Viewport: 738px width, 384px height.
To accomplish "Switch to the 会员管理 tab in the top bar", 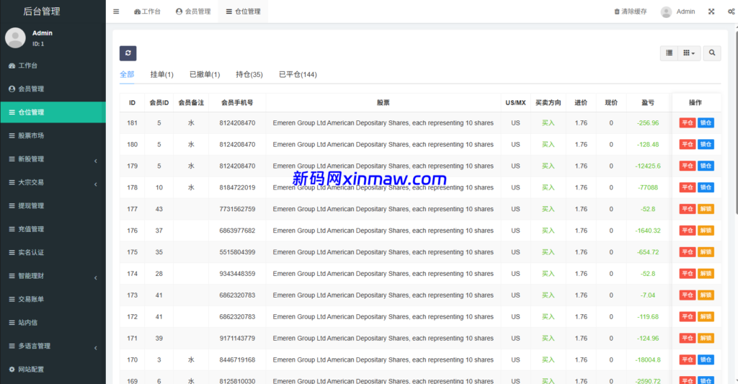I will point(193,12).
